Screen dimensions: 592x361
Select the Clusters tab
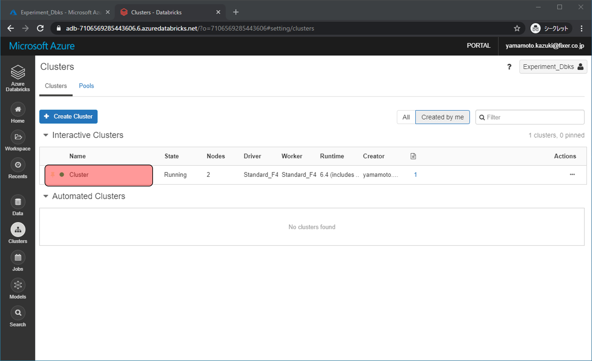(56, 86)
